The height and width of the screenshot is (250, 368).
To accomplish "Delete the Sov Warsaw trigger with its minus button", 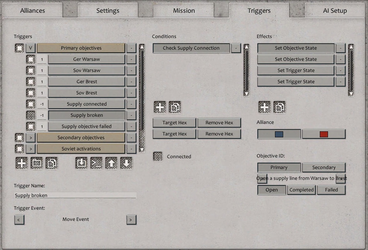I will pyautogui.click(x=132, y=71).
